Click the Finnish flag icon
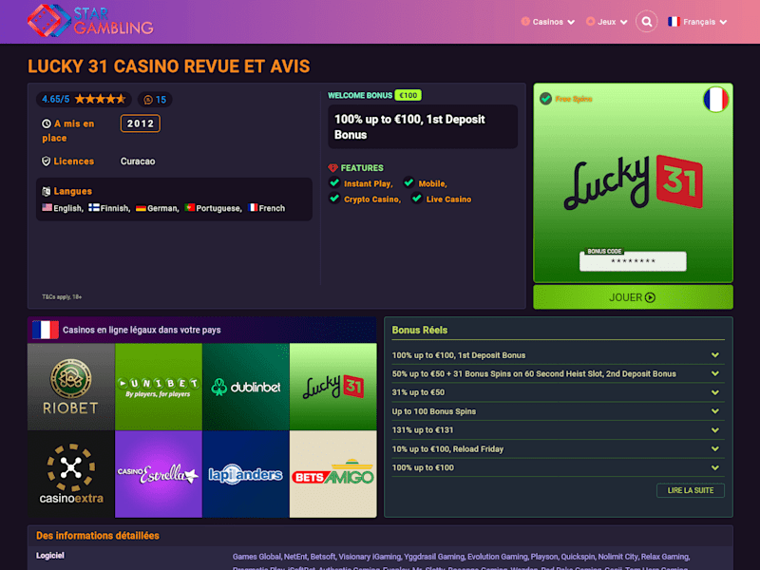The image size is (760, 570). click(94, 207)
